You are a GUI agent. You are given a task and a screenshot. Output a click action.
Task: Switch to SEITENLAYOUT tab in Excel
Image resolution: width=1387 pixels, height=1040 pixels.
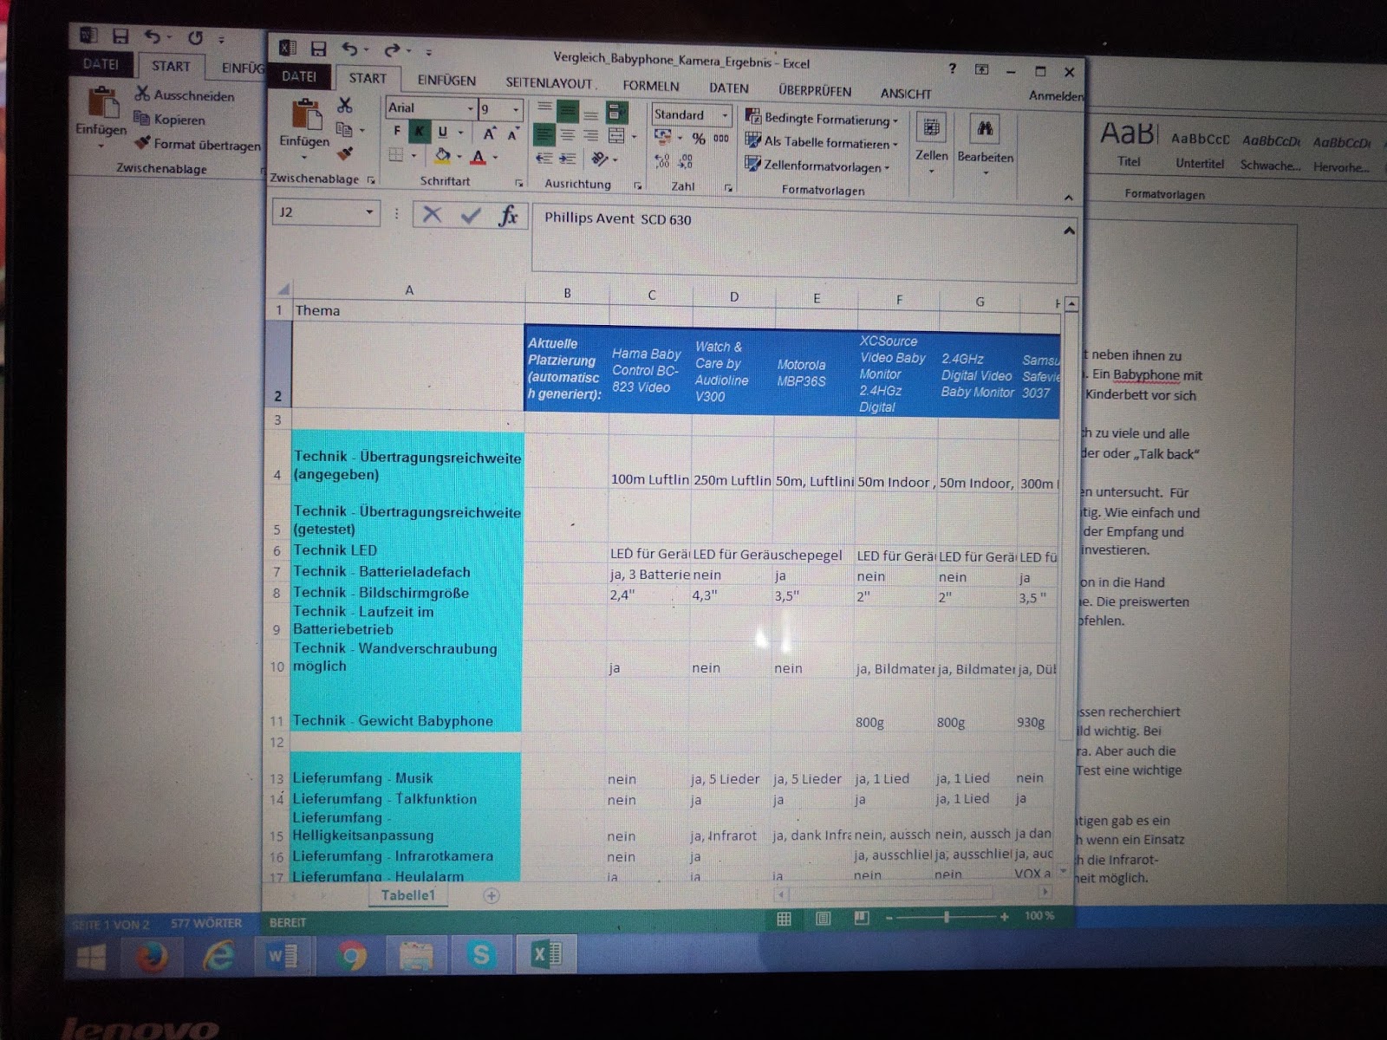pos(550,83)
